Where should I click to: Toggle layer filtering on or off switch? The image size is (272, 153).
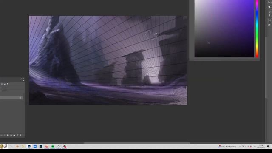(x=8, y=84)
